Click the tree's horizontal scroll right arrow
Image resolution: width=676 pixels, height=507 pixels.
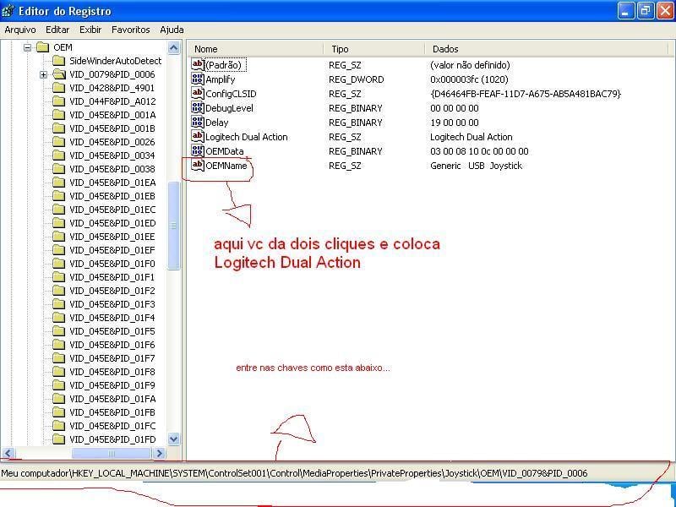click(x=160, y=453)
